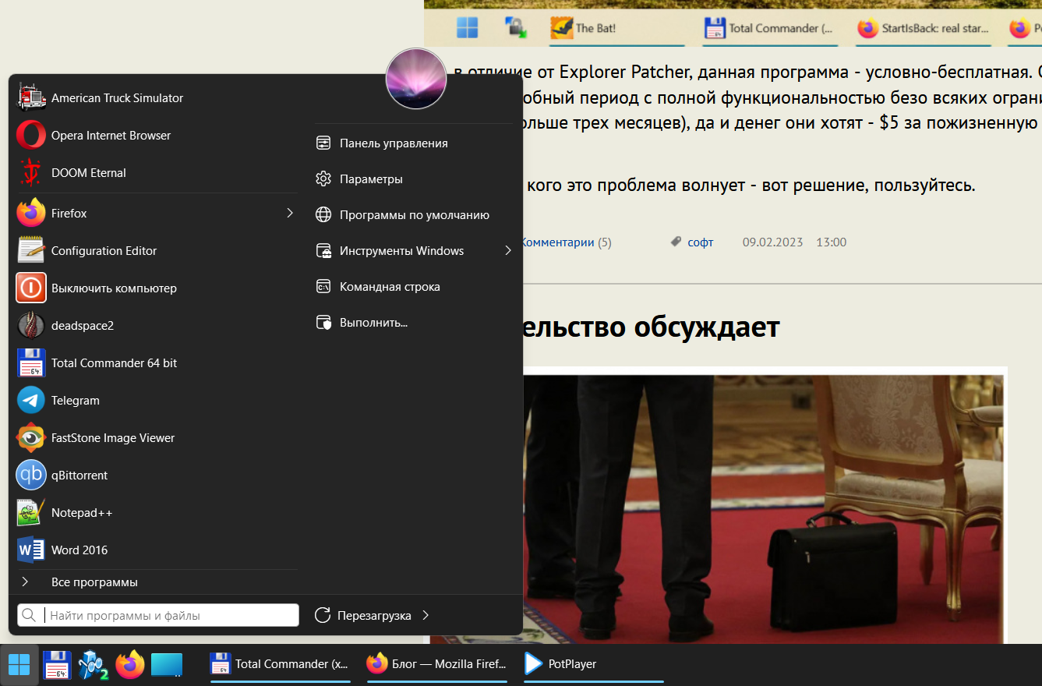Open Telegram from the start menu
1042x686 pixels.
(75, 401)
